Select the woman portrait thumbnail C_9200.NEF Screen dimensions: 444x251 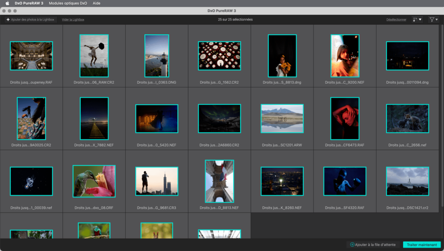[345, 56]
